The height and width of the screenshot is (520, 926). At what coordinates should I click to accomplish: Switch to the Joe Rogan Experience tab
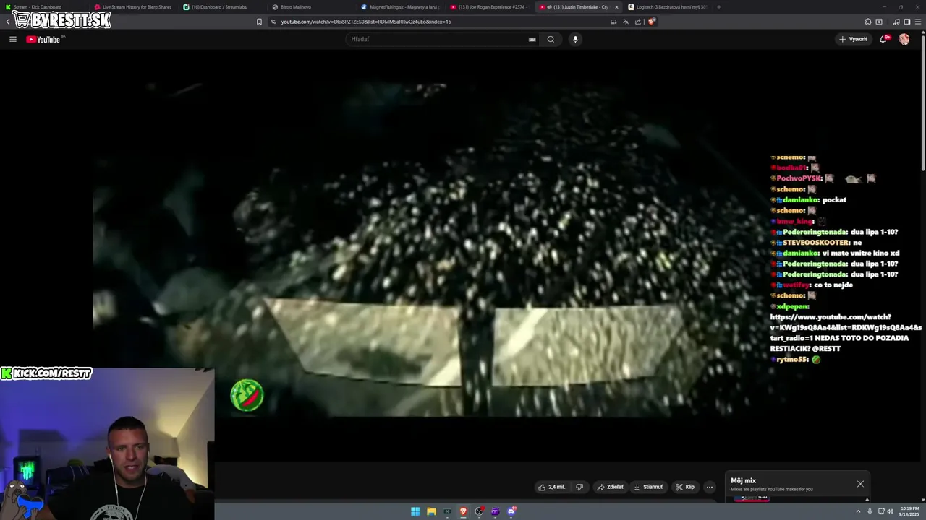point(488,7)
